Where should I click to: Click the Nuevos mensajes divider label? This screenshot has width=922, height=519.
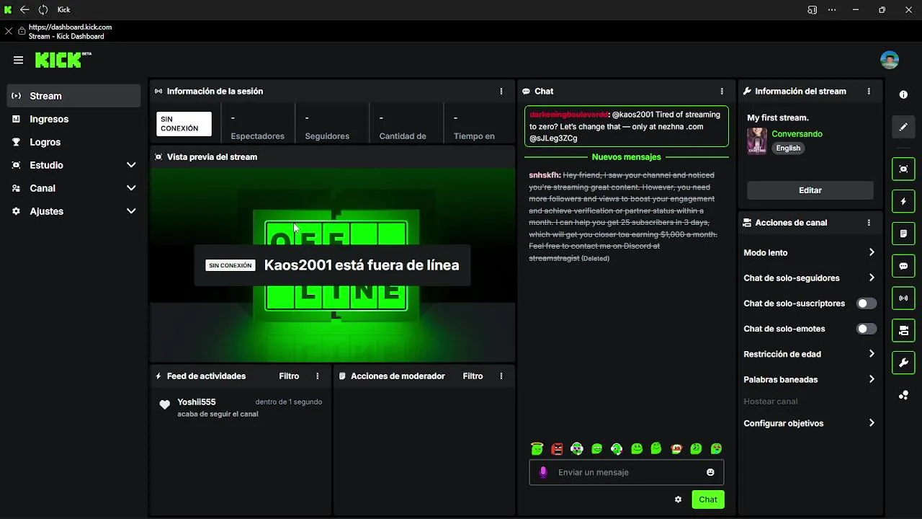click(626, 157)
